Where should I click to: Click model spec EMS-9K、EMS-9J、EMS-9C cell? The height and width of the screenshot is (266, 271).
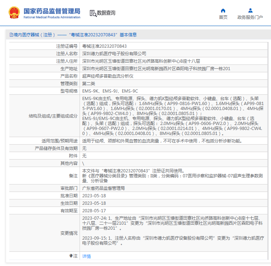(x=110, y=91)
